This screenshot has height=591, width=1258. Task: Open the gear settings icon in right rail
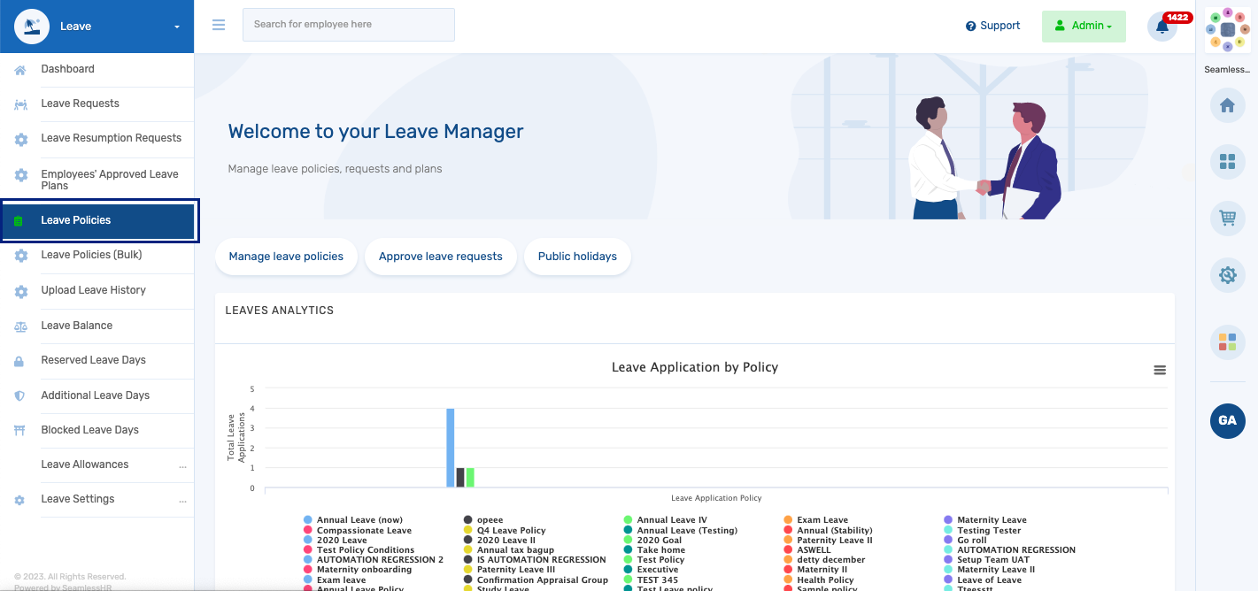1227,275
